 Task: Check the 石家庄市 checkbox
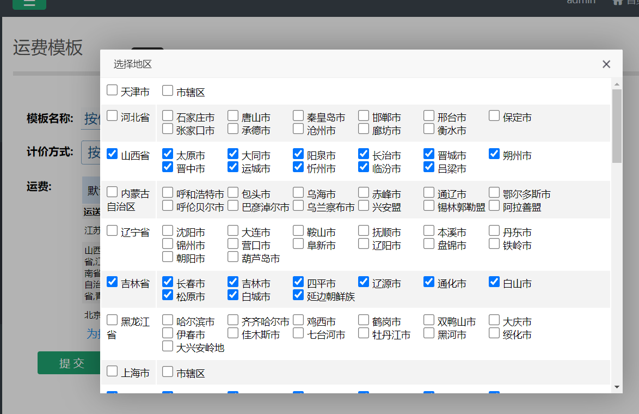click(168, 115)
